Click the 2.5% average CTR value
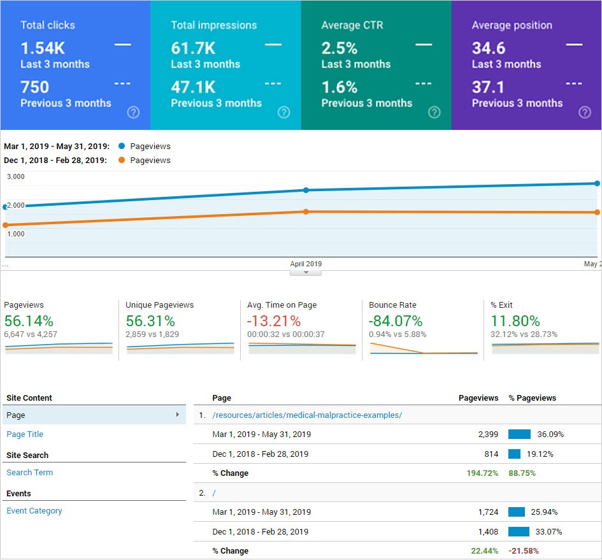This screenshot has width=602, height=560. (340, 48)
